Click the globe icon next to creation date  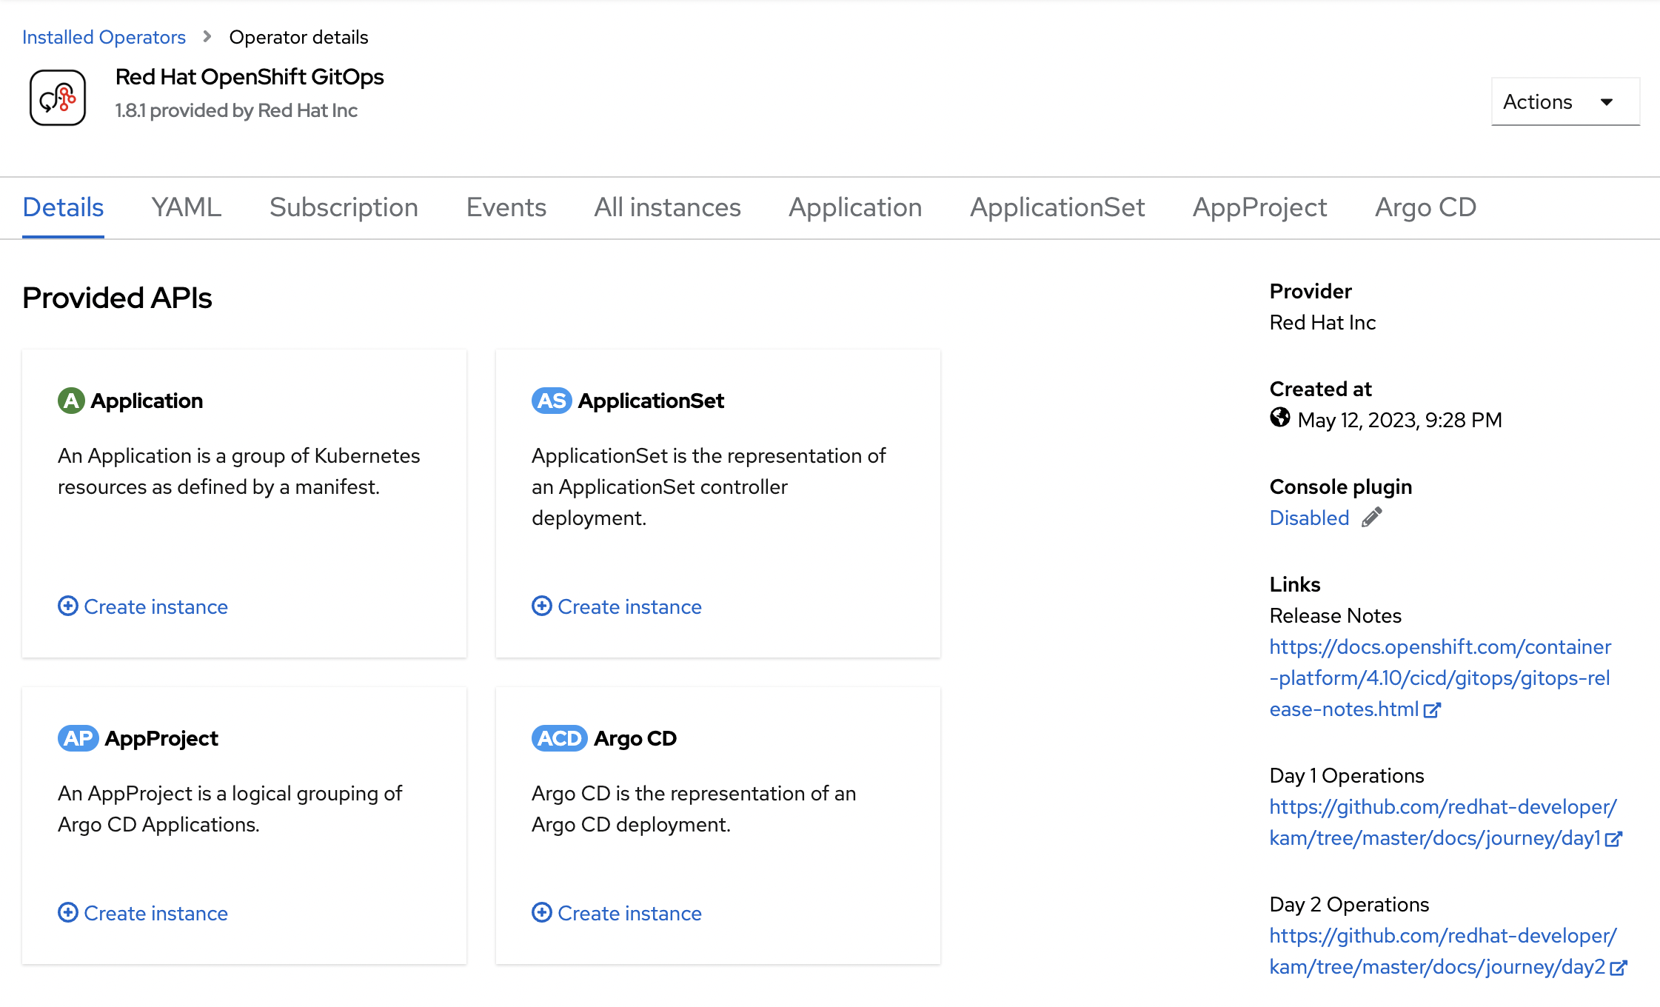1280,418
